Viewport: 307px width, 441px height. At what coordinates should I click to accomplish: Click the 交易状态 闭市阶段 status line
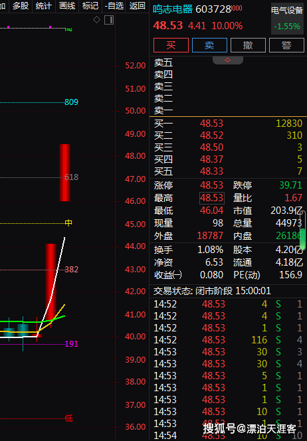tap(212, 291)
